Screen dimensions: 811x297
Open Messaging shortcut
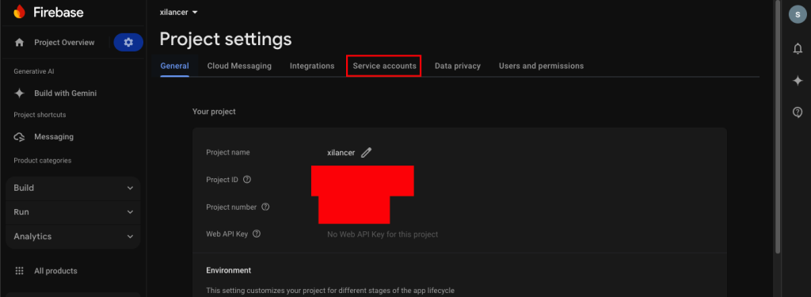pos(54,137)
